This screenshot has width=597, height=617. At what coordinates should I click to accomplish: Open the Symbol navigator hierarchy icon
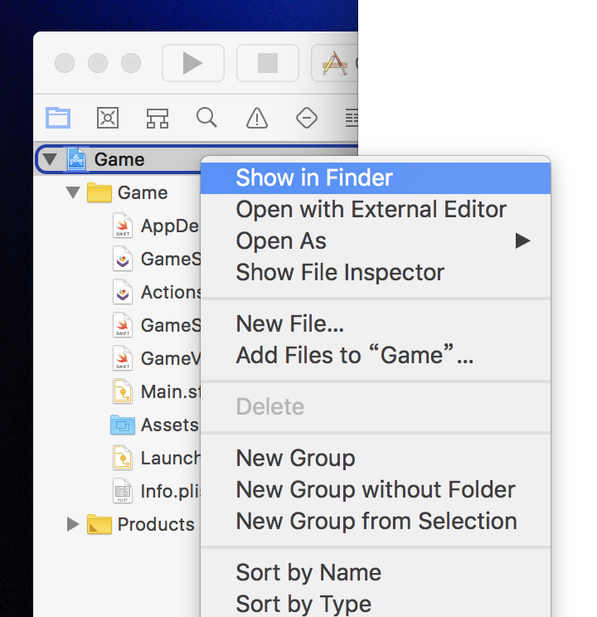[x=158, y=118]
